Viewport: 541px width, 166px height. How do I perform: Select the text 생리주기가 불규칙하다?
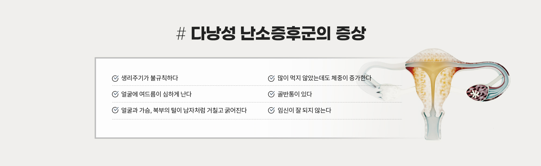(150, 78)
